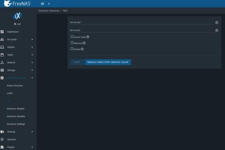Select the NIS item in the sidebar

[8, 101]
